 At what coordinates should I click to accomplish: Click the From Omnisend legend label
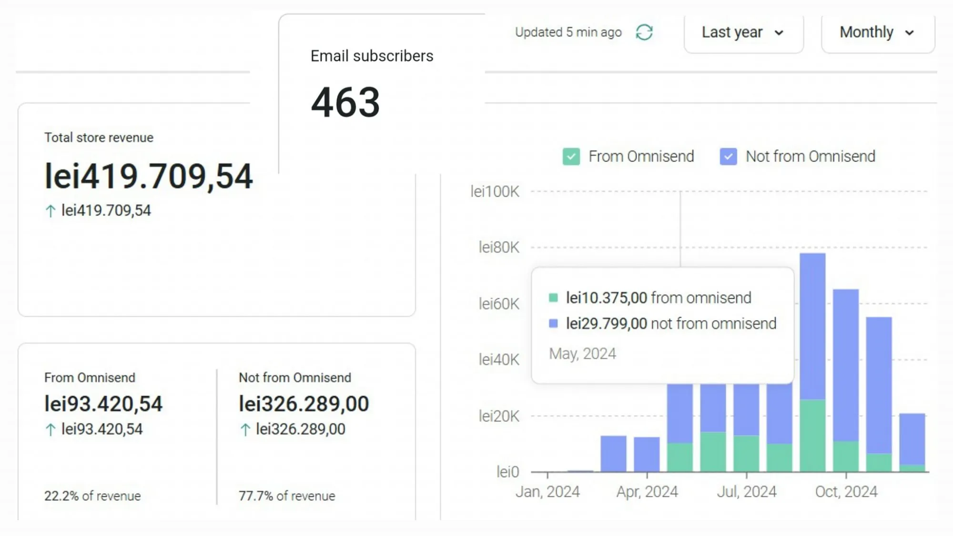[641, 157]
